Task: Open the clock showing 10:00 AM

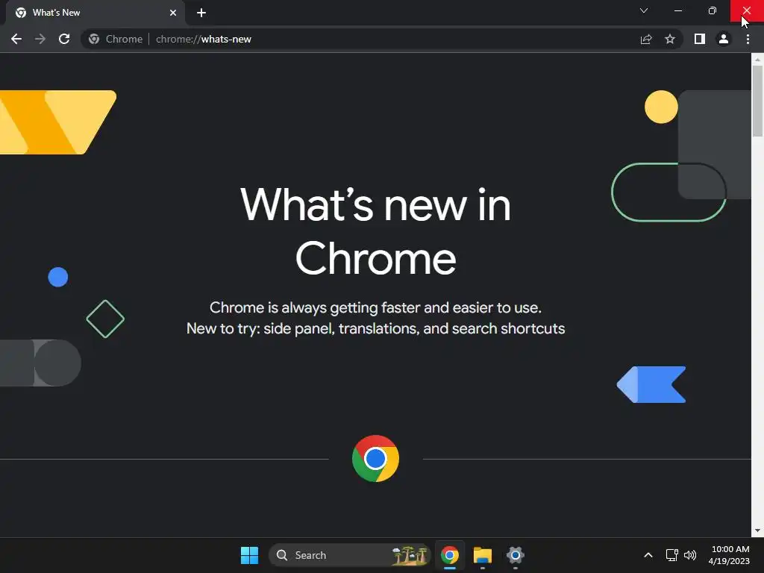Action: [730, 555]
